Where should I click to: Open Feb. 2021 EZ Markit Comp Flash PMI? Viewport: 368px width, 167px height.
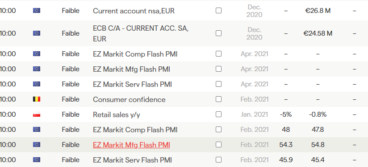coord(135,130)
